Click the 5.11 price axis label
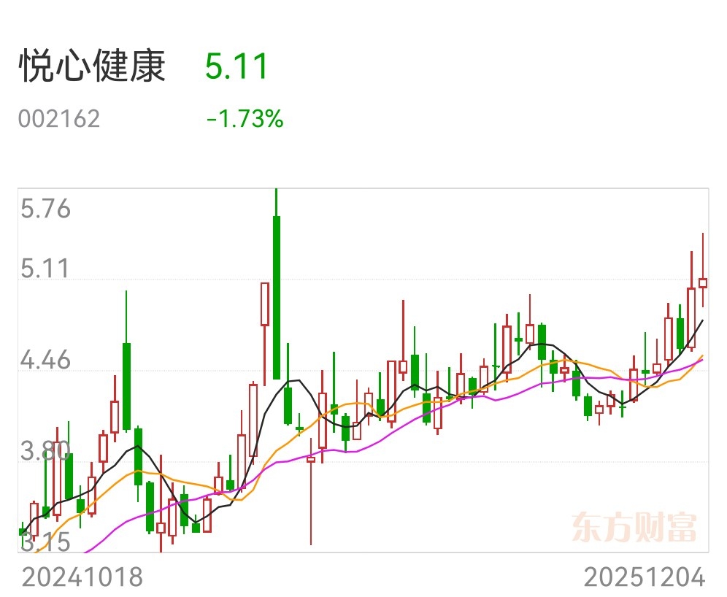Image resolution: width=727 pixels, height=597 pixels. coord(45,269)
